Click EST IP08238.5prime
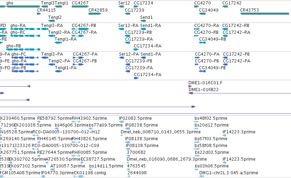The image size is (291, 178). [x=142, y=125]
